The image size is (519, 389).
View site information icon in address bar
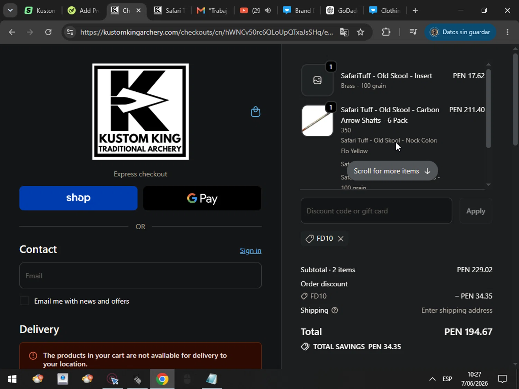(x=70, y=32)
